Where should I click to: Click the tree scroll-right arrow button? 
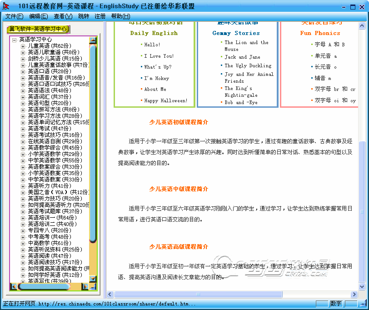click(85, 286)
